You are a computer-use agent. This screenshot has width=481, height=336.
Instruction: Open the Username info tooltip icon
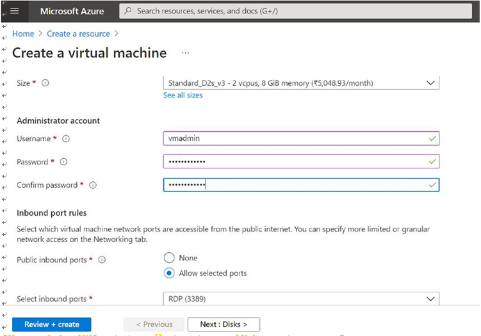pos(65,139)
